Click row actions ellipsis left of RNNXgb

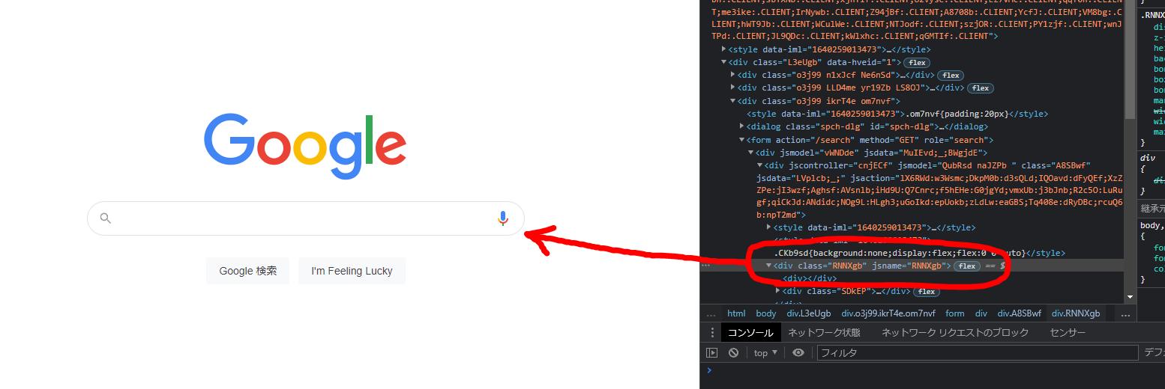click(705, 266)
